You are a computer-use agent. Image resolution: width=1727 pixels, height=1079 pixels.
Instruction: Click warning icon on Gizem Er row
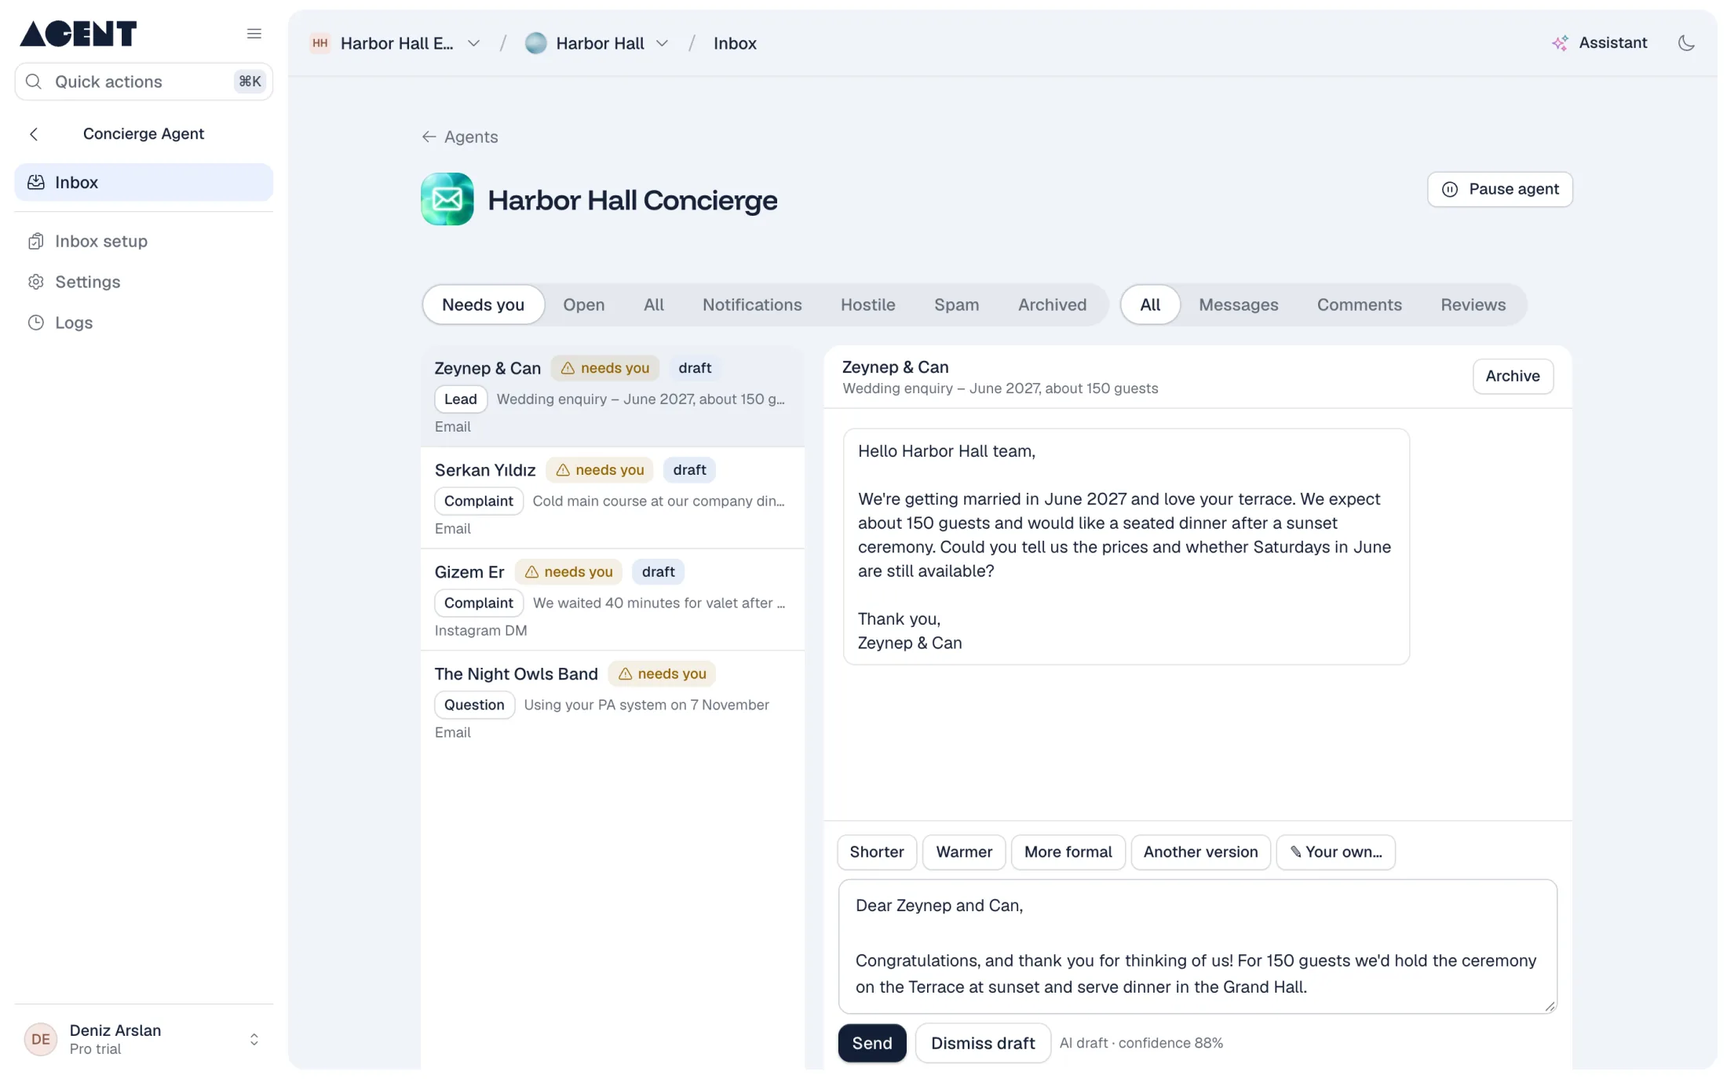click(x=531, y=572)
